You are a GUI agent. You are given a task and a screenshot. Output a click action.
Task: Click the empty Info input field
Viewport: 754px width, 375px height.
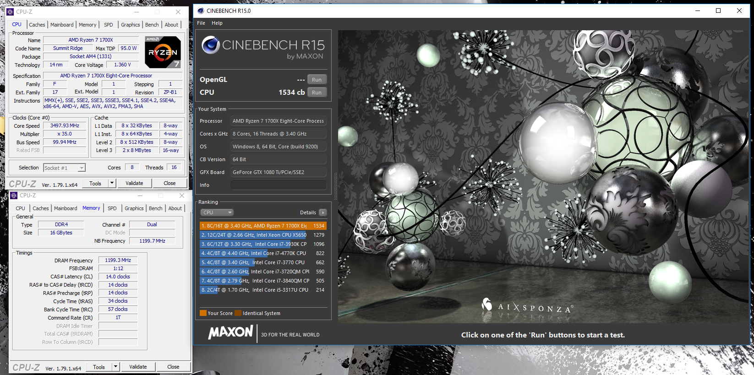279,185
